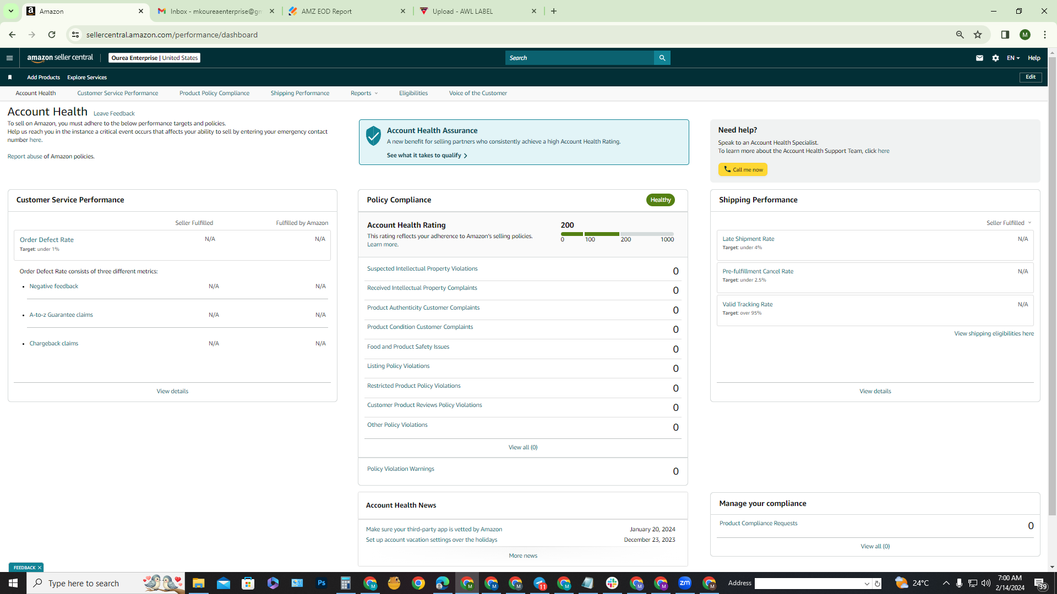Close the AMZ EOD Report tab
The height and width of the screenshot is (594, 1057).
(x=403, y=11)
